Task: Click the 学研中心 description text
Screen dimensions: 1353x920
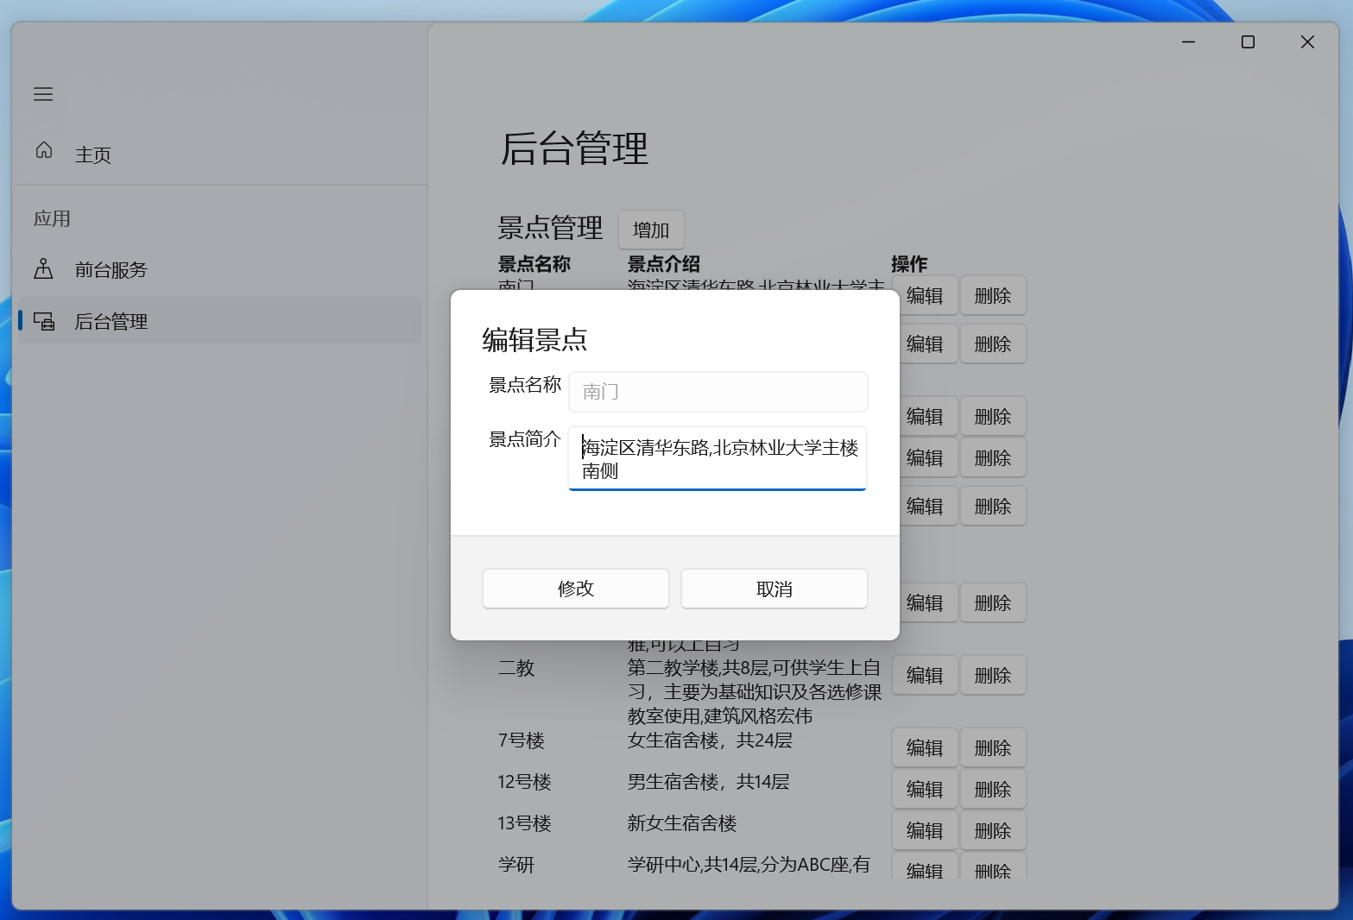Action: [x=749, y=865]
